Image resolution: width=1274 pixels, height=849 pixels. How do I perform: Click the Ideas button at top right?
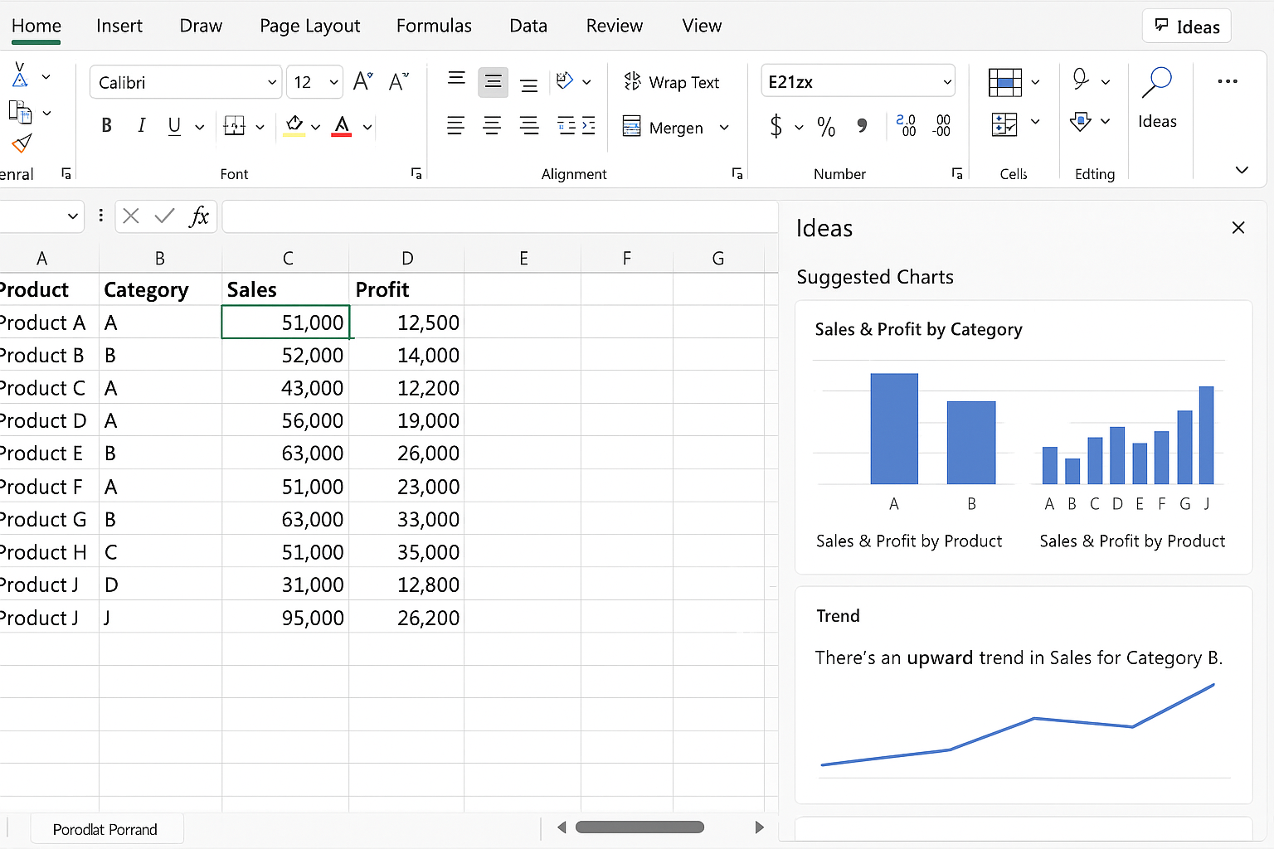click(x=1187, y=27)
